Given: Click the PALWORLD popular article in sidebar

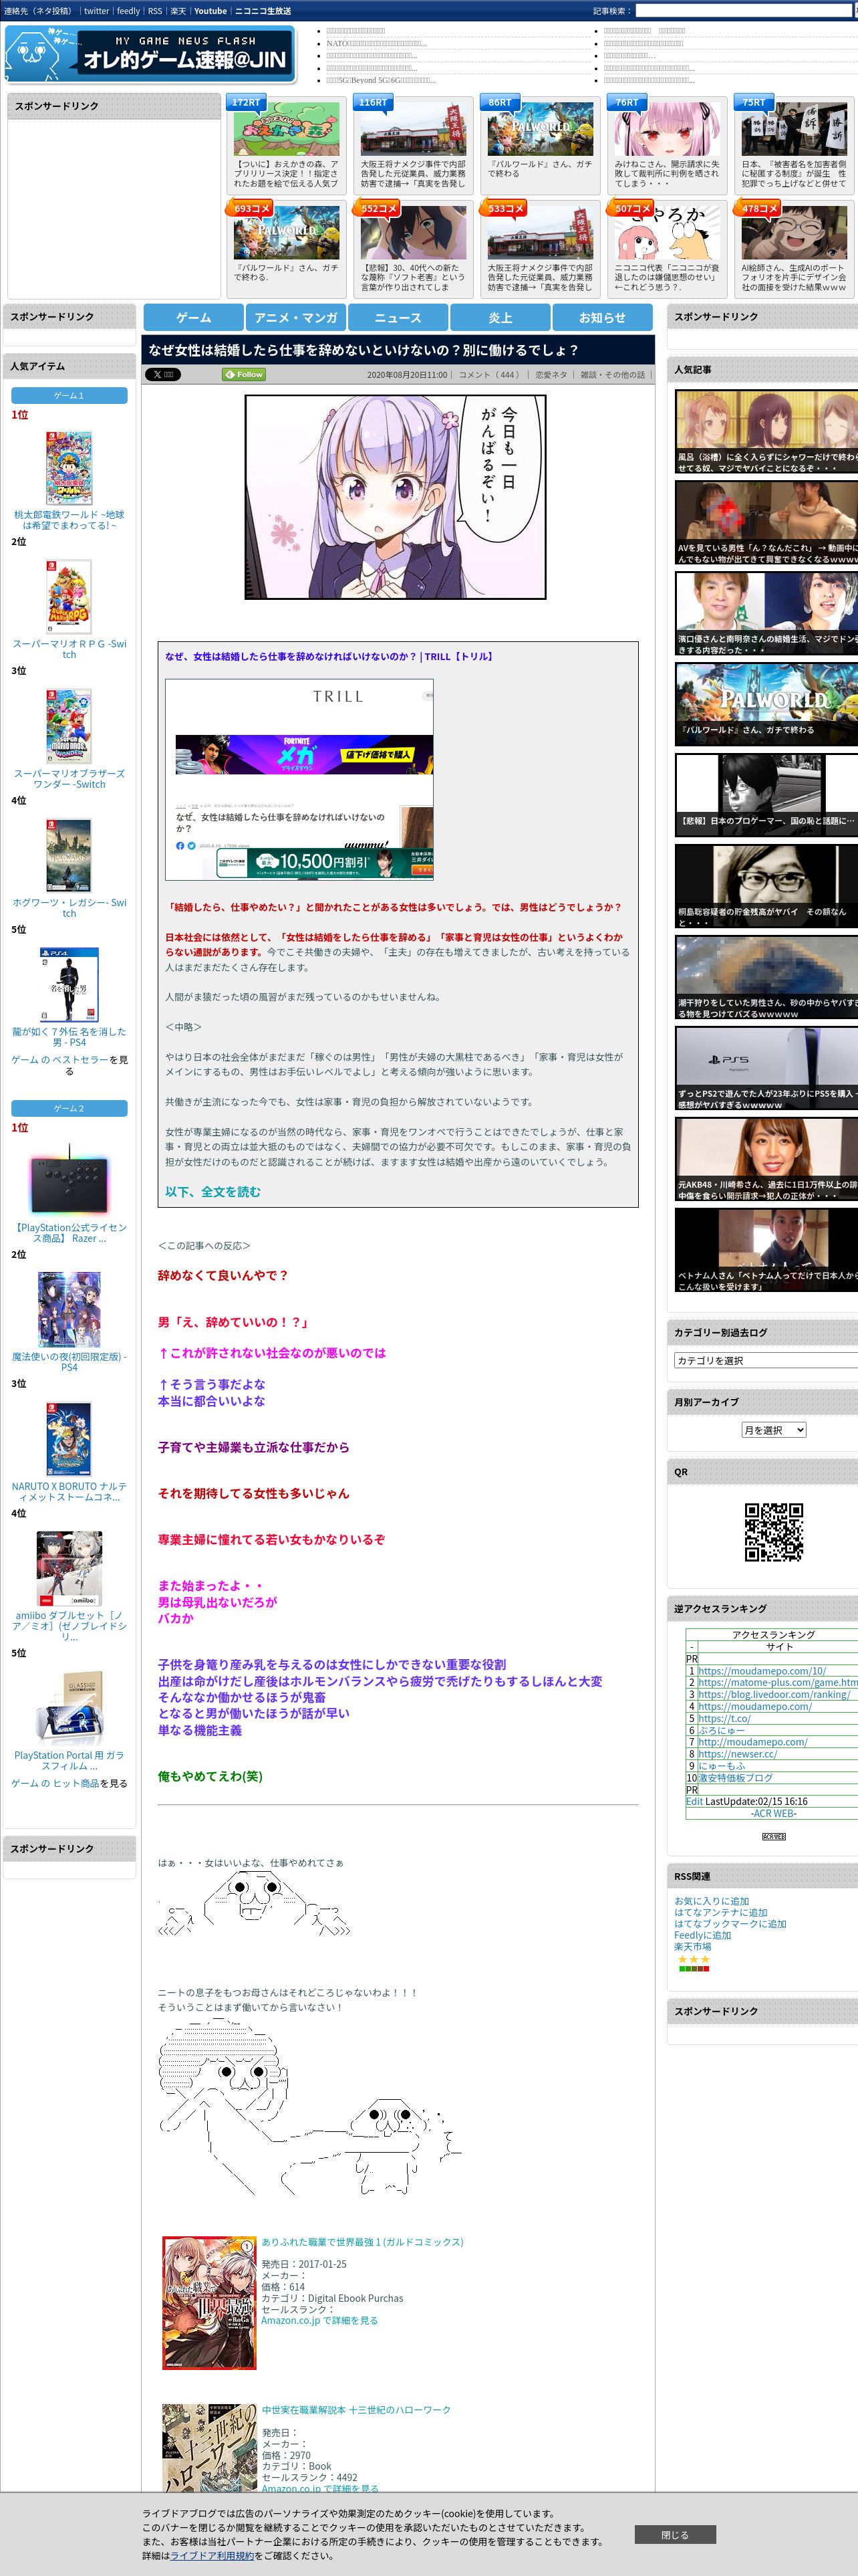Looking at the screenshot, I should (766, 704).
